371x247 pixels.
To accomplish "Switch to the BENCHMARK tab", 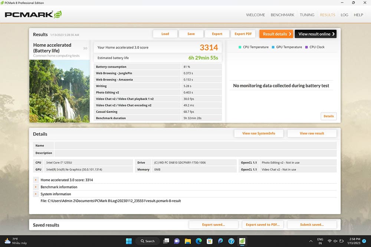I will coord(282,15).
